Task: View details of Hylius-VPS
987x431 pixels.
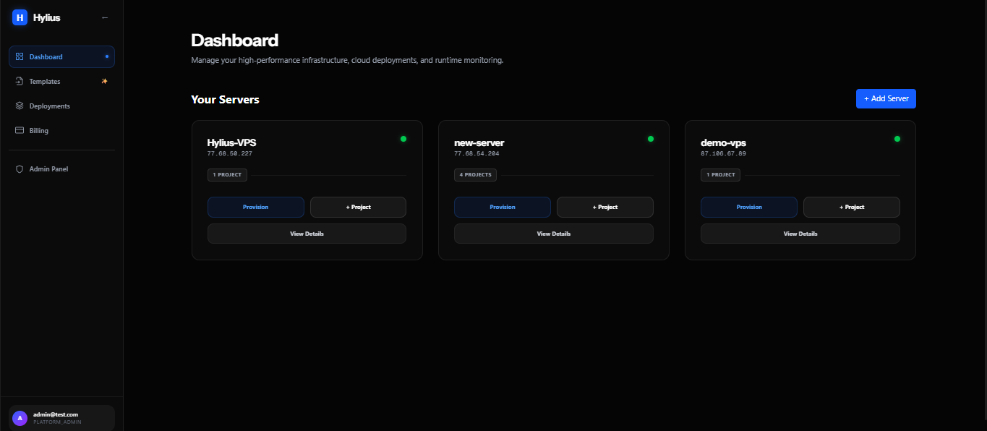Action: [307, 234]
